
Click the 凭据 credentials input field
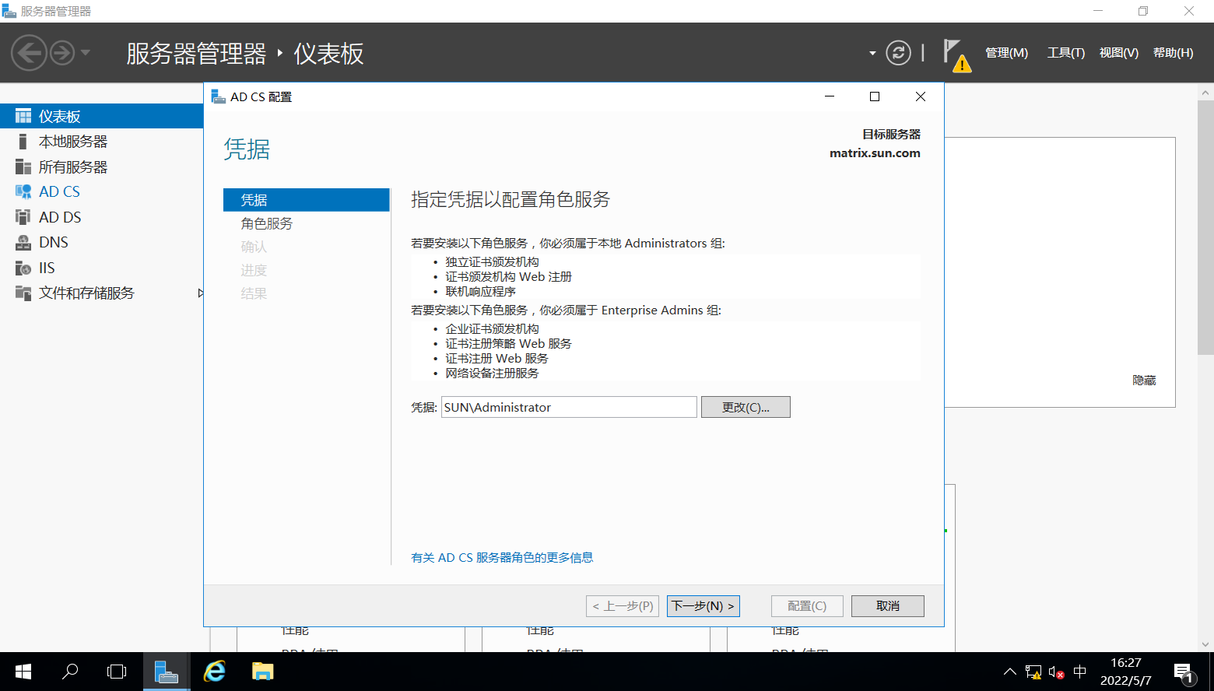coord(569,407)
